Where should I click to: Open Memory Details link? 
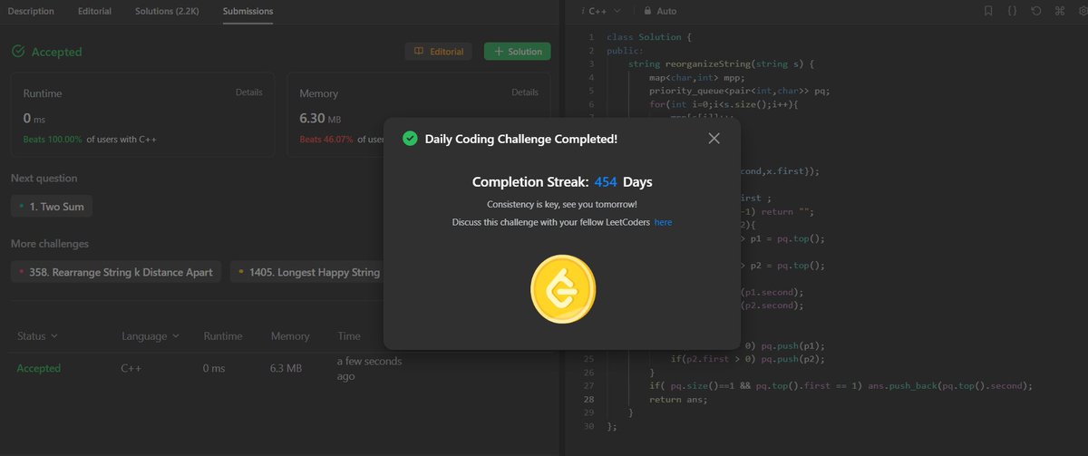point(525,92)
